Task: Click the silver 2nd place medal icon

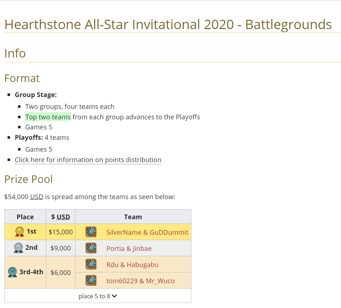Action: click(18, 248)
